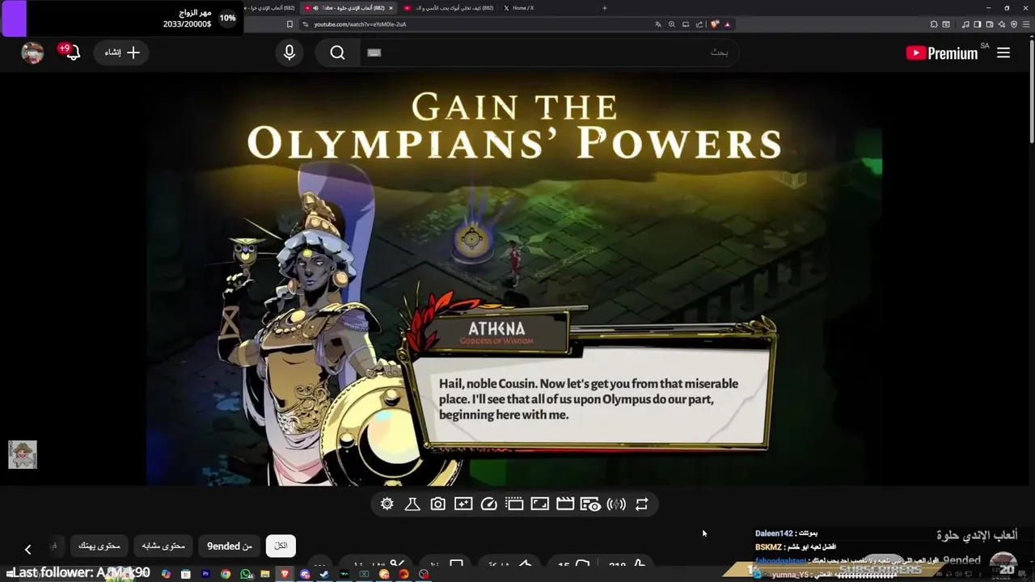Take a screenshot with the camera icon
The height and width of the screenshot is (582, 1035).
[x=437, y=504]
